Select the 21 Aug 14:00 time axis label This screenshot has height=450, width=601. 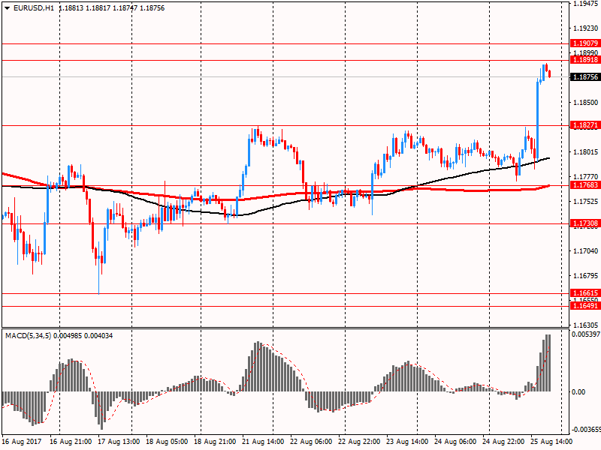263,442
